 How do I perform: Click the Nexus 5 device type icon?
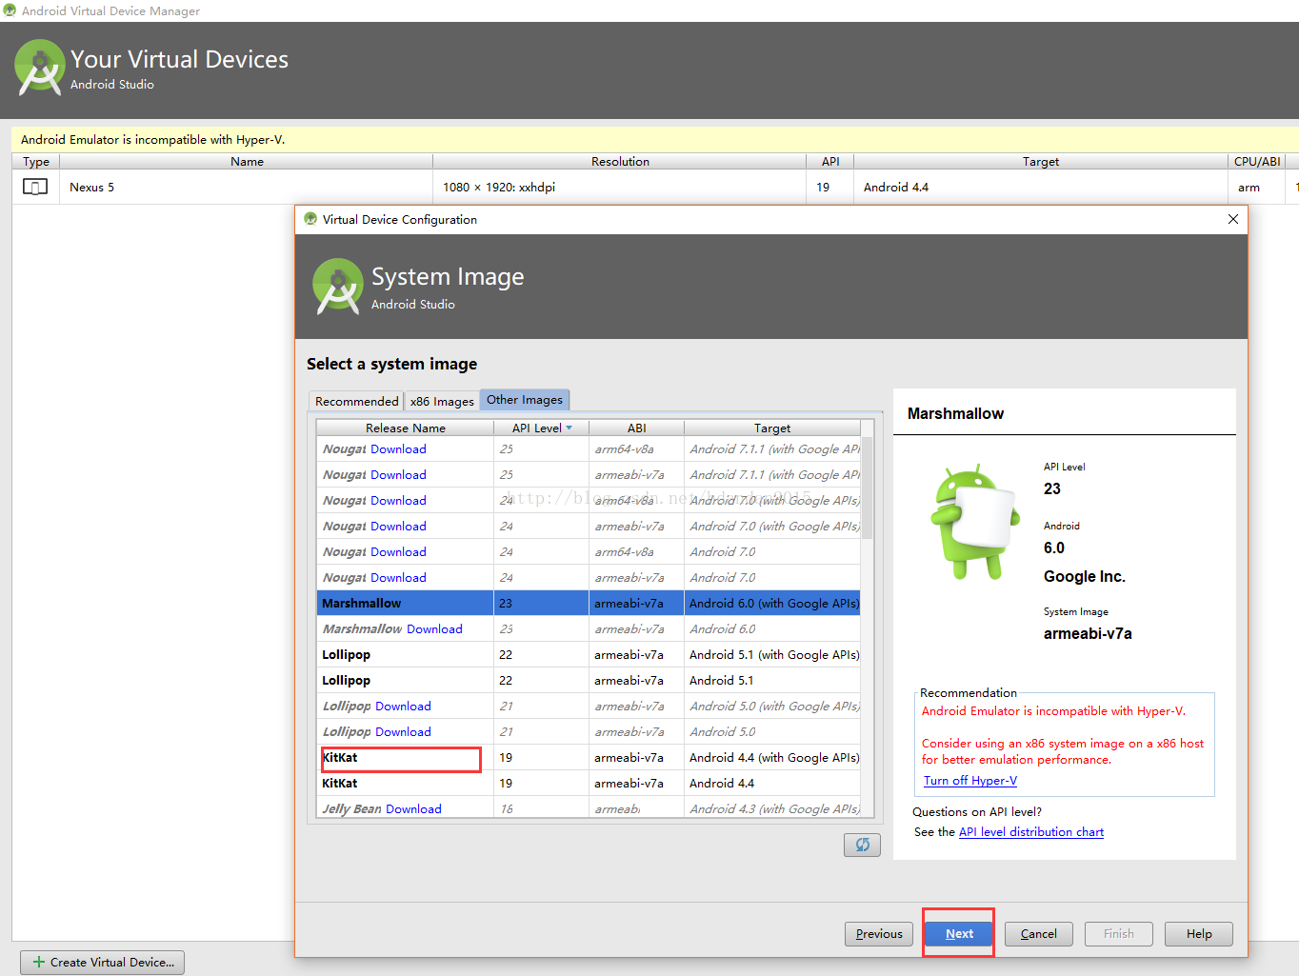pyautogui.click(x=35, y=187)
